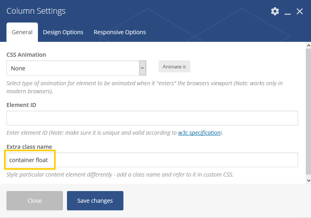Click the scrollbar up arrow

click(309, 46)
